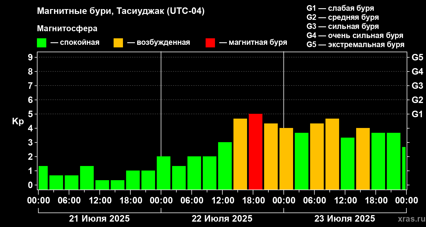This screenshot has width=426, height=227.
Task: Click the '9' Kp axis value
Action: pyautogui.click(x=31, y=57)
